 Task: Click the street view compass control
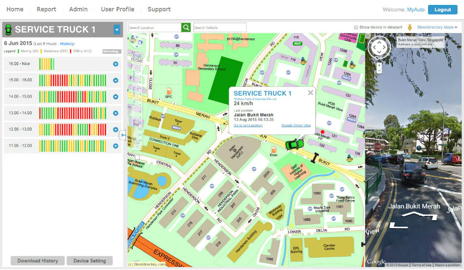click(379, 47)
